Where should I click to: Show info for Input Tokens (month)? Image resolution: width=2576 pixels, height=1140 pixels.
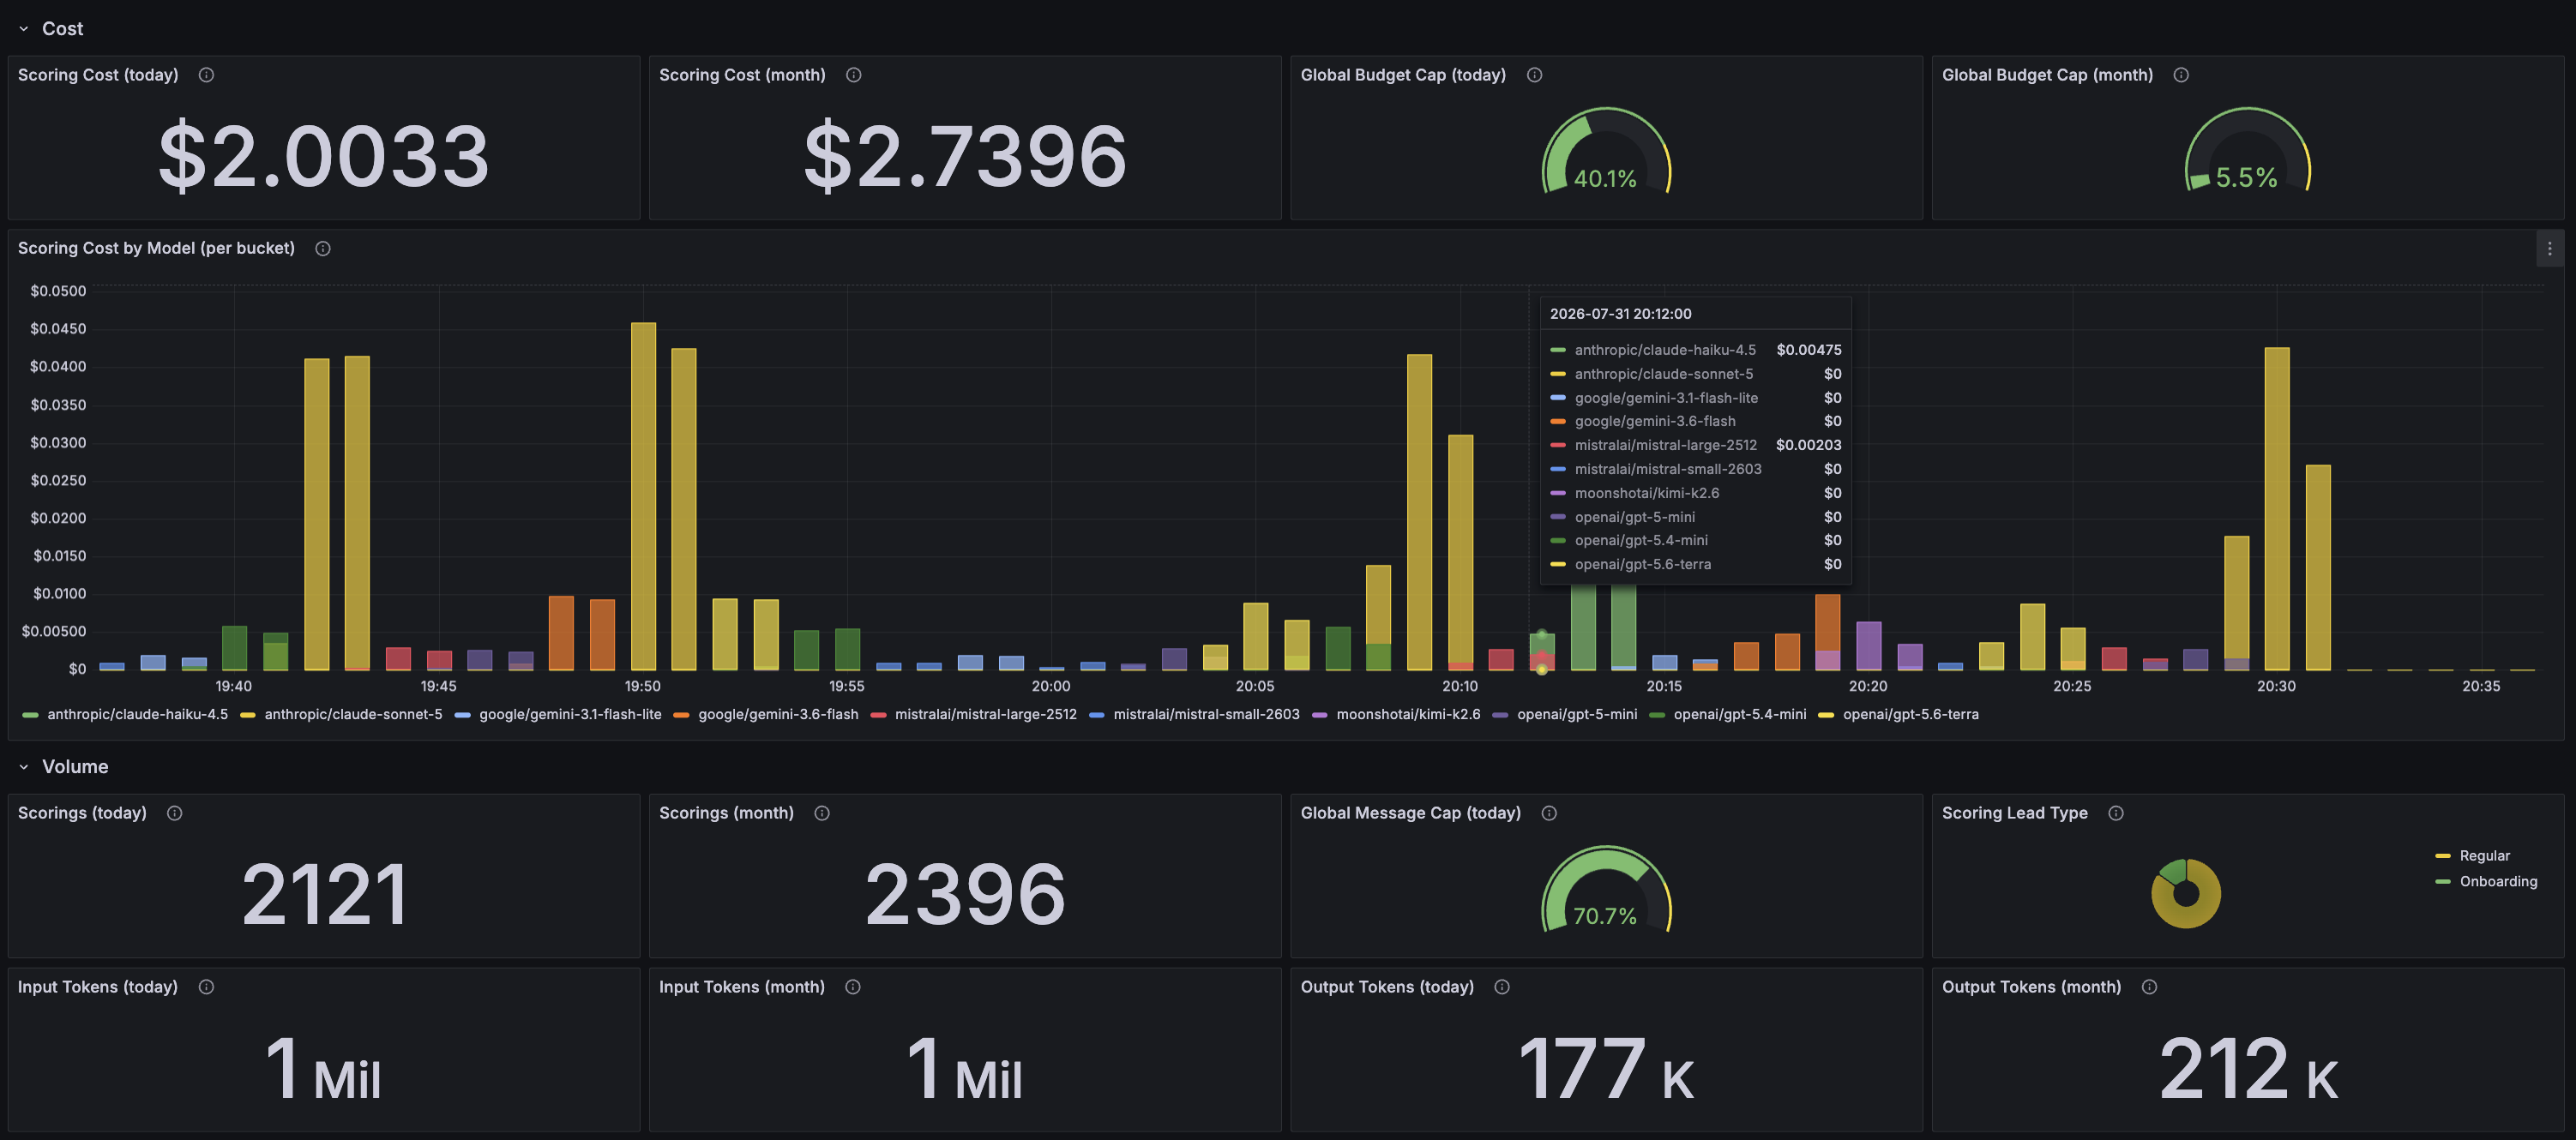pyautogui.click(x=852, y=987)
